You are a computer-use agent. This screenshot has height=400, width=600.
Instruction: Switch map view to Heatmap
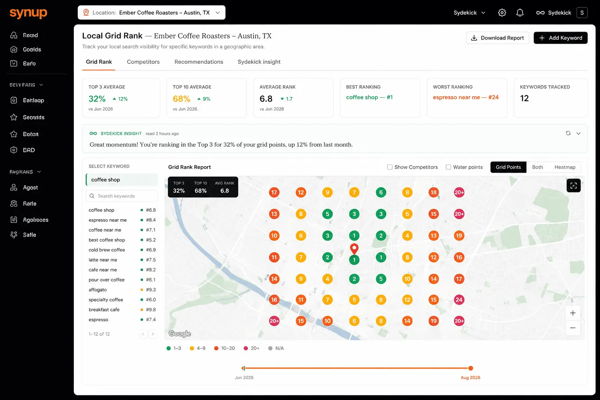click(x=565, y=167)
